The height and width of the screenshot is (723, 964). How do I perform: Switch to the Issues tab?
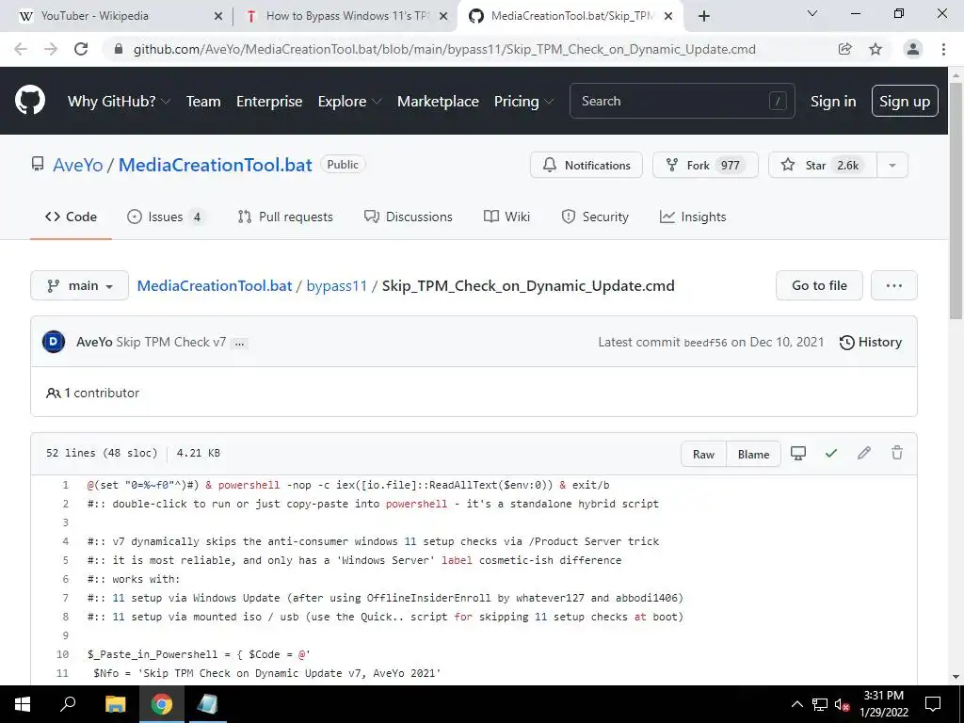(165, 217)
